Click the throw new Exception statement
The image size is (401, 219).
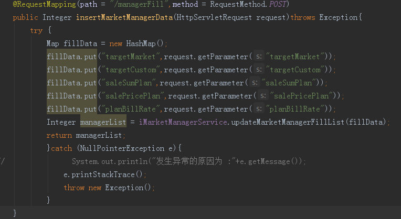click(x=109, y=188)
